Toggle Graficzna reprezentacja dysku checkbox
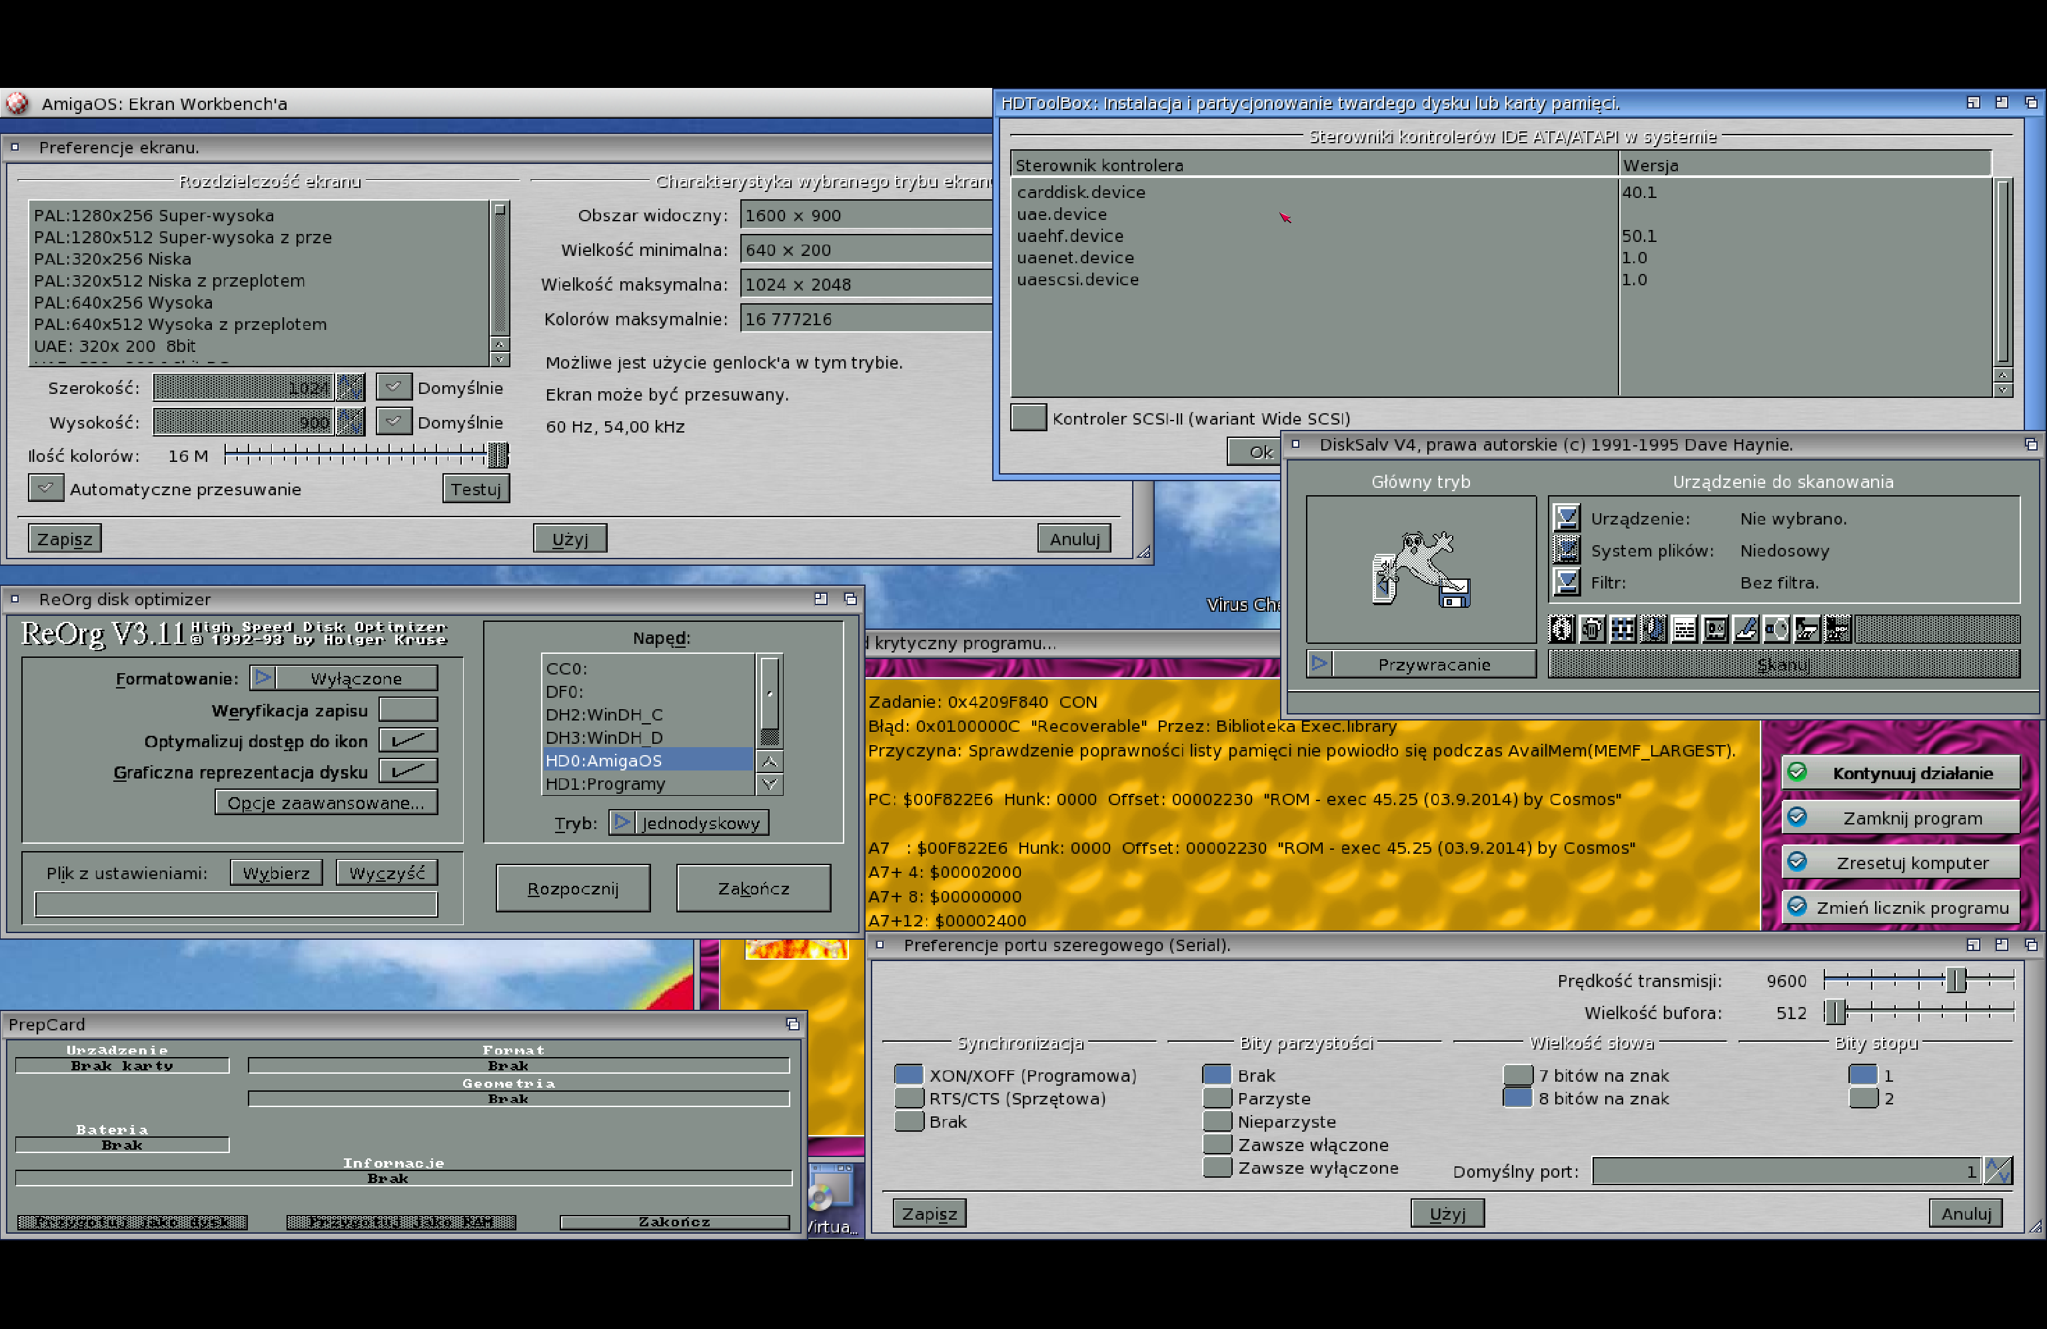Viewport: 2047px width, 1329px height. coord(408,772)
